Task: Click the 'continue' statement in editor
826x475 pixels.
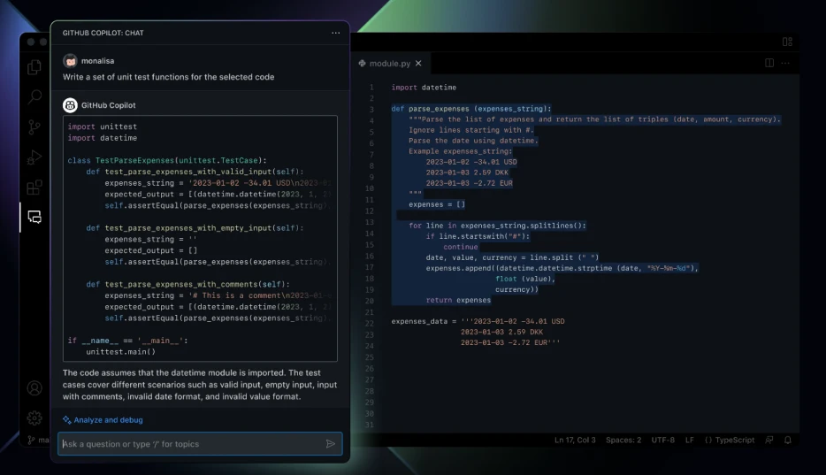Action: [x=461, y=247]
